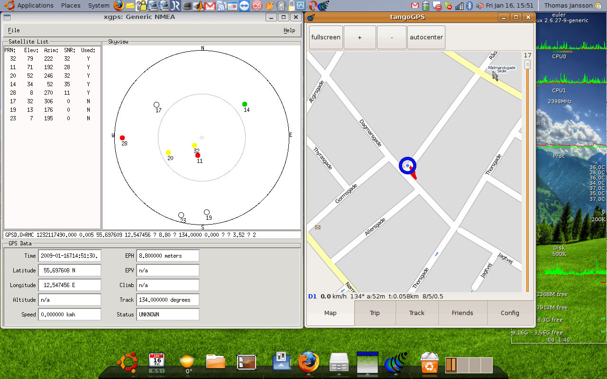Open the Help menu in xgps
This screenshot has width=607, height=379.
pyautogui.click(x=289, y=30)
